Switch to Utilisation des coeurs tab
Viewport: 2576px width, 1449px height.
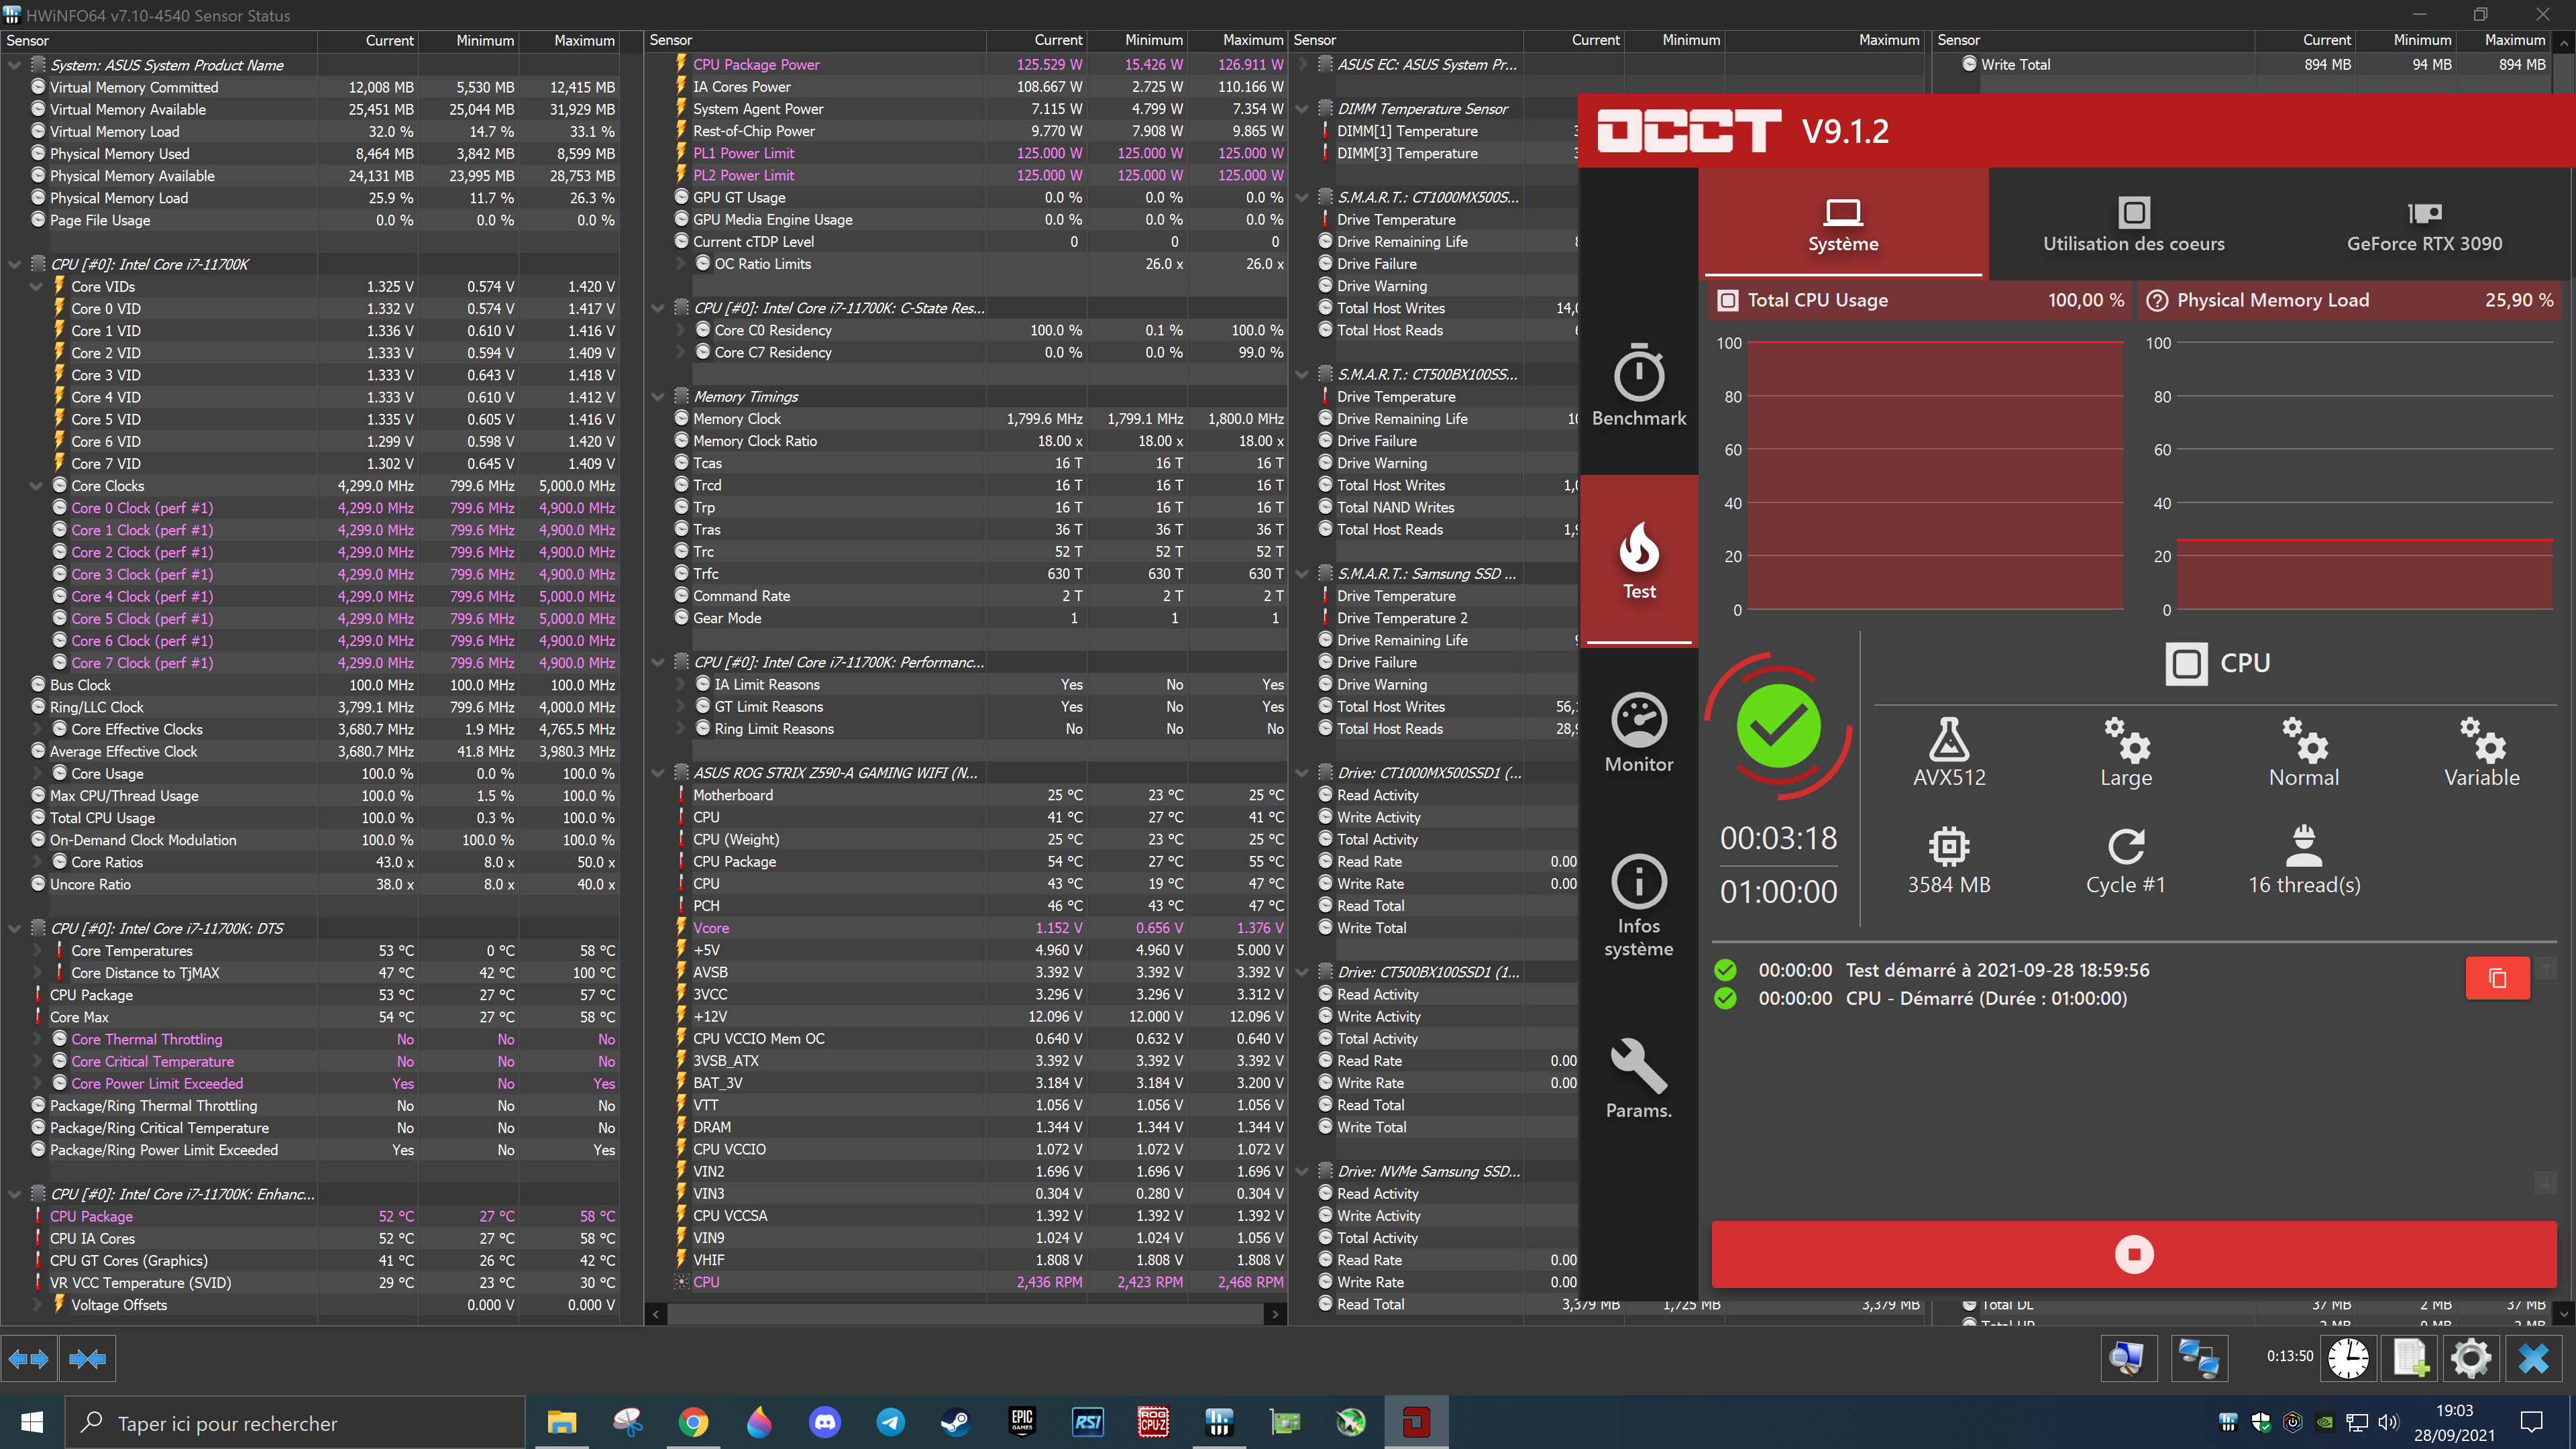coord(2133,225)
